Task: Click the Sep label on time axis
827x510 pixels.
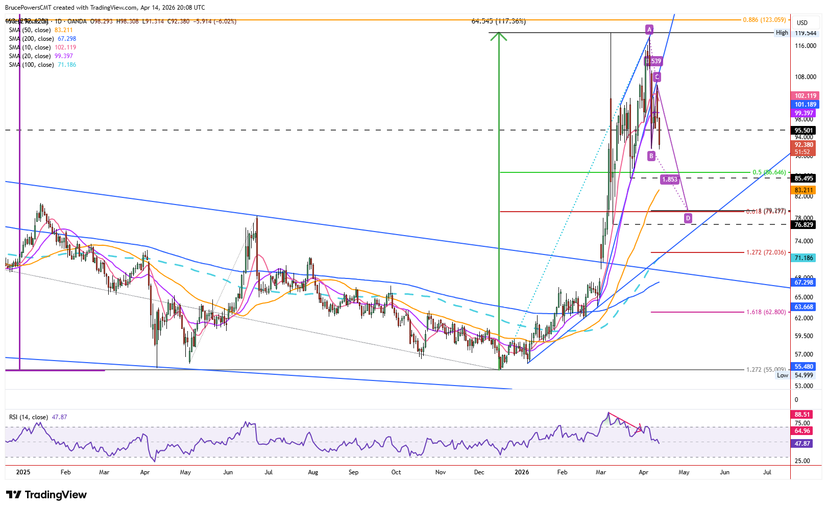Action: click(x=353, y=472)
